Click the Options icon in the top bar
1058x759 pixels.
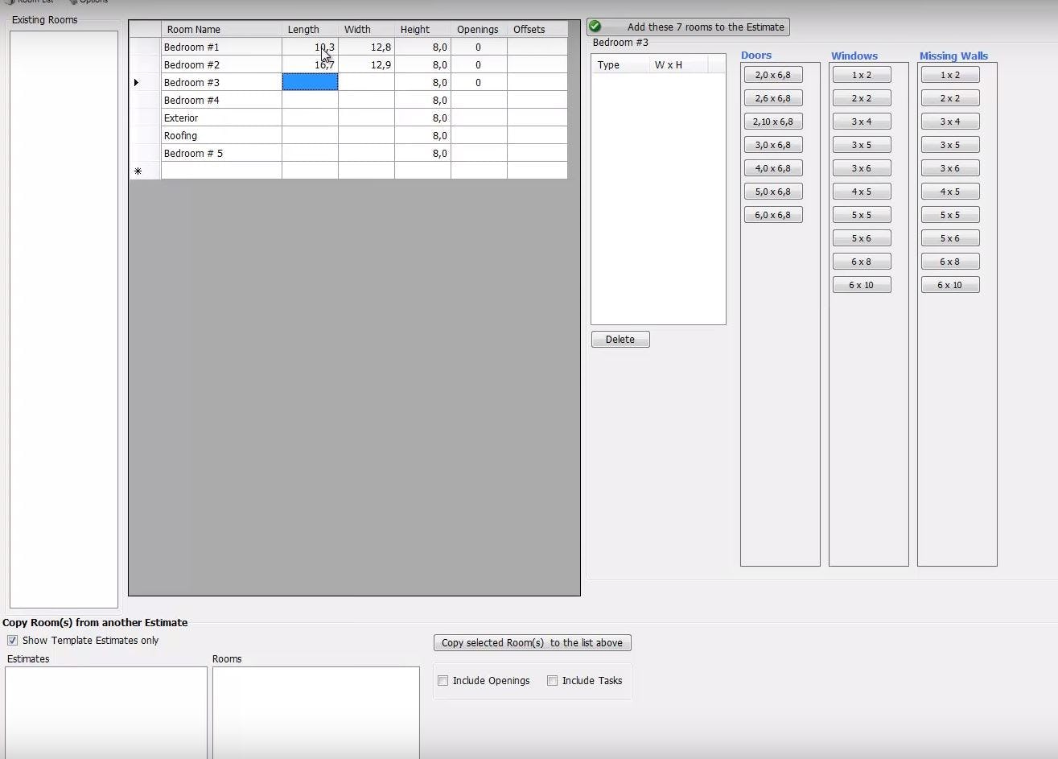click(x=74, y=2)
